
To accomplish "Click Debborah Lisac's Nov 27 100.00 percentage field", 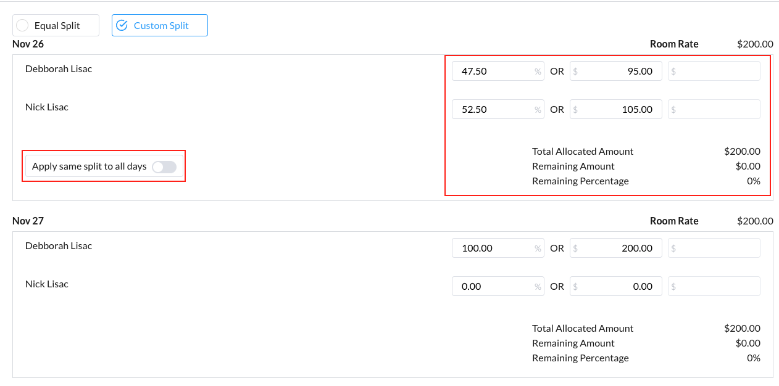I will [494, 248].
